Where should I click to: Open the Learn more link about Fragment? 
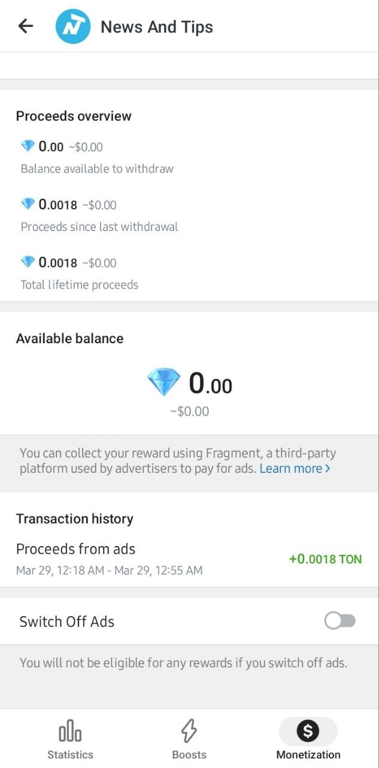[291, 469]
